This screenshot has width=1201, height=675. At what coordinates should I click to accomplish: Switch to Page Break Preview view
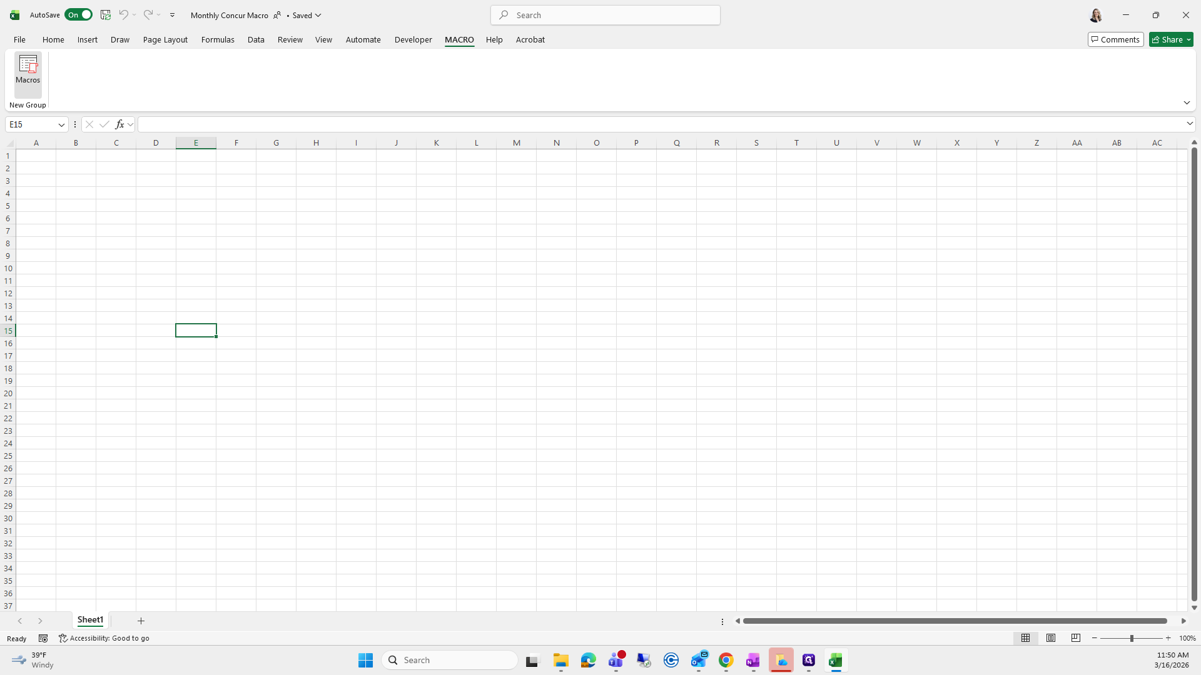point(1075,638)
